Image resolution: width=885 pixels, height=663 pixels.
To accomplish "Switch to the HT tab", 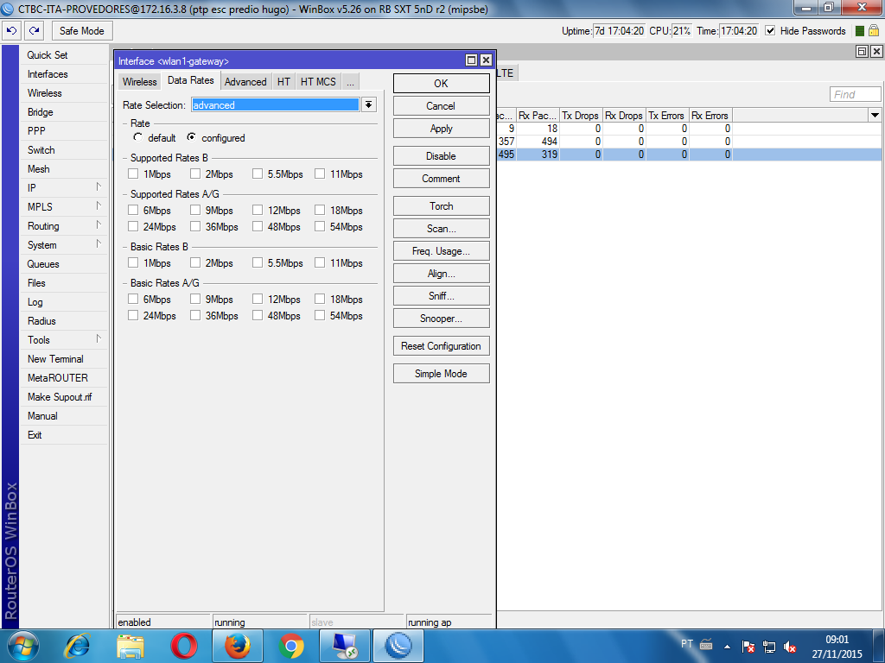I will pos(283,82).
